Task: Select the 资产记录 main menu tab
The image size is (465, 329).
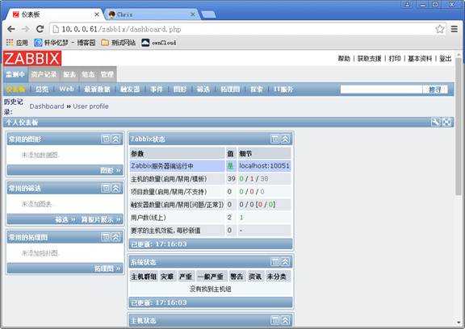Action: (44, 74)
